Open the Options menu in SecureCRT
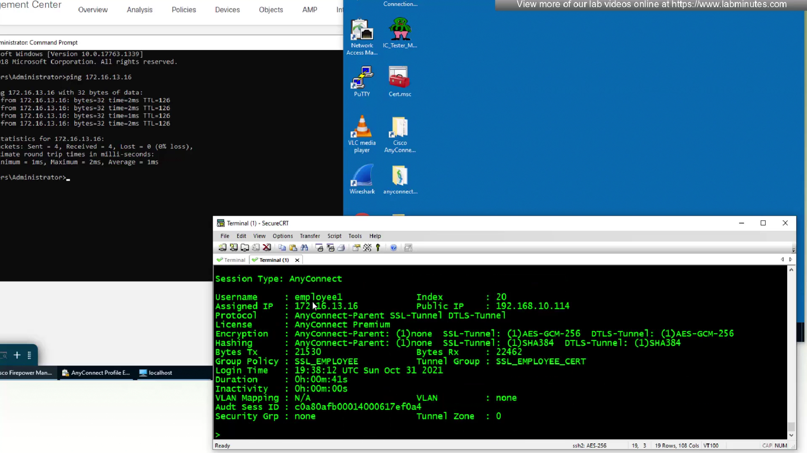This screenshot has width=807, height=453. click(282, 236)
